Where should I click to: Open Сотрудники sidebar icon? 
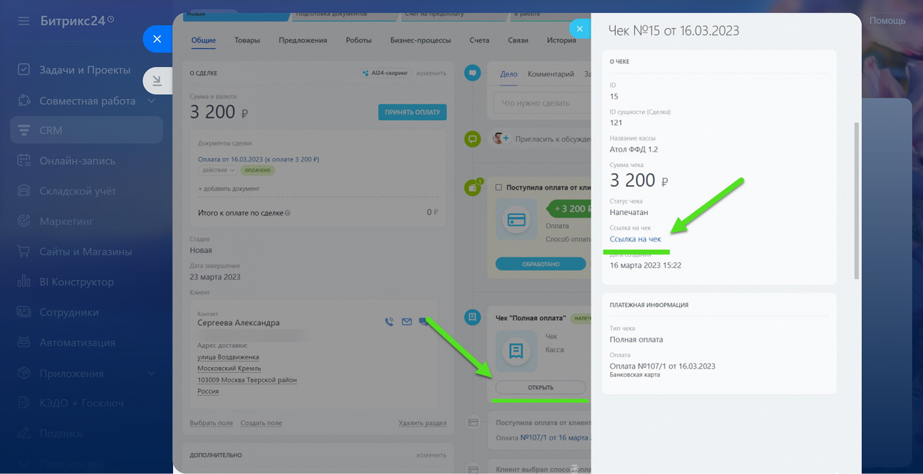(x=24, y=312)
